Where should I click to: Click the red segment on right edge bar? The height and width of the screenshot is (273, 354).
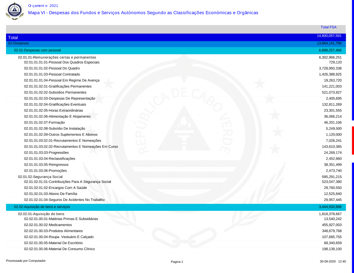(353, 140)
